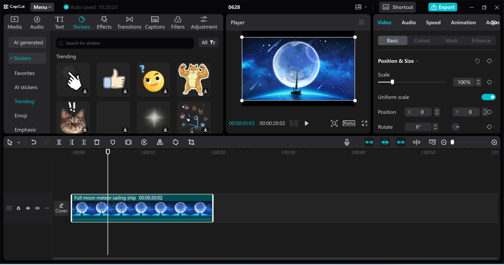Viewport: 504px width, 265px height.
Task: Open player hamburger menu
Action: pyautogui.click(x=361, y=22)
